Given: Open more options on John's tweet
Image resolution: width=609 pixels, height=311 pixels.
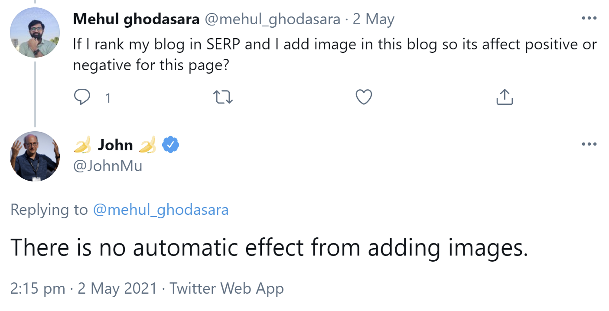Looking at the screenshot, I should (x=589, y=144).
